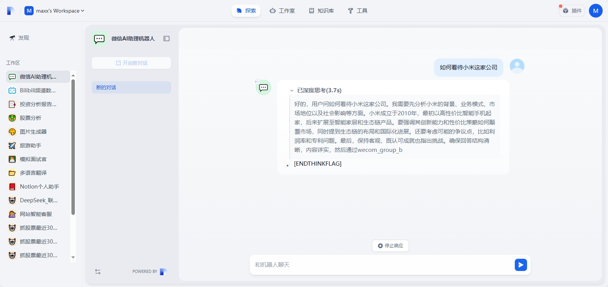Screen dimensions: 608x287
Task: Click the 微信AI助理机器人 title text
Action: (133, 39)
